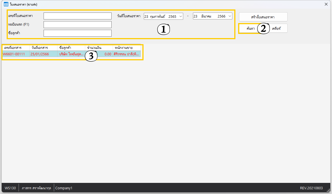Select year 2566 in the end date

[x=221, y=16]
